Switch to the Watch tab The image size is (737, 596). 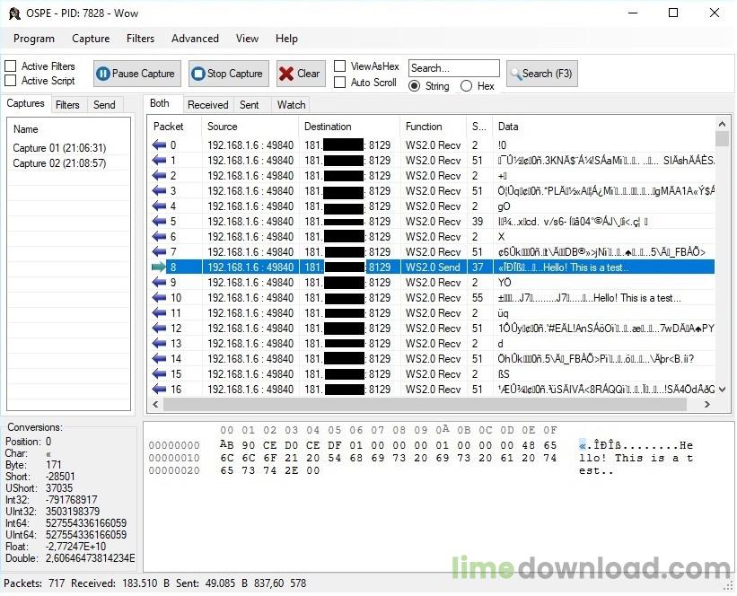(x=292, y=105)
